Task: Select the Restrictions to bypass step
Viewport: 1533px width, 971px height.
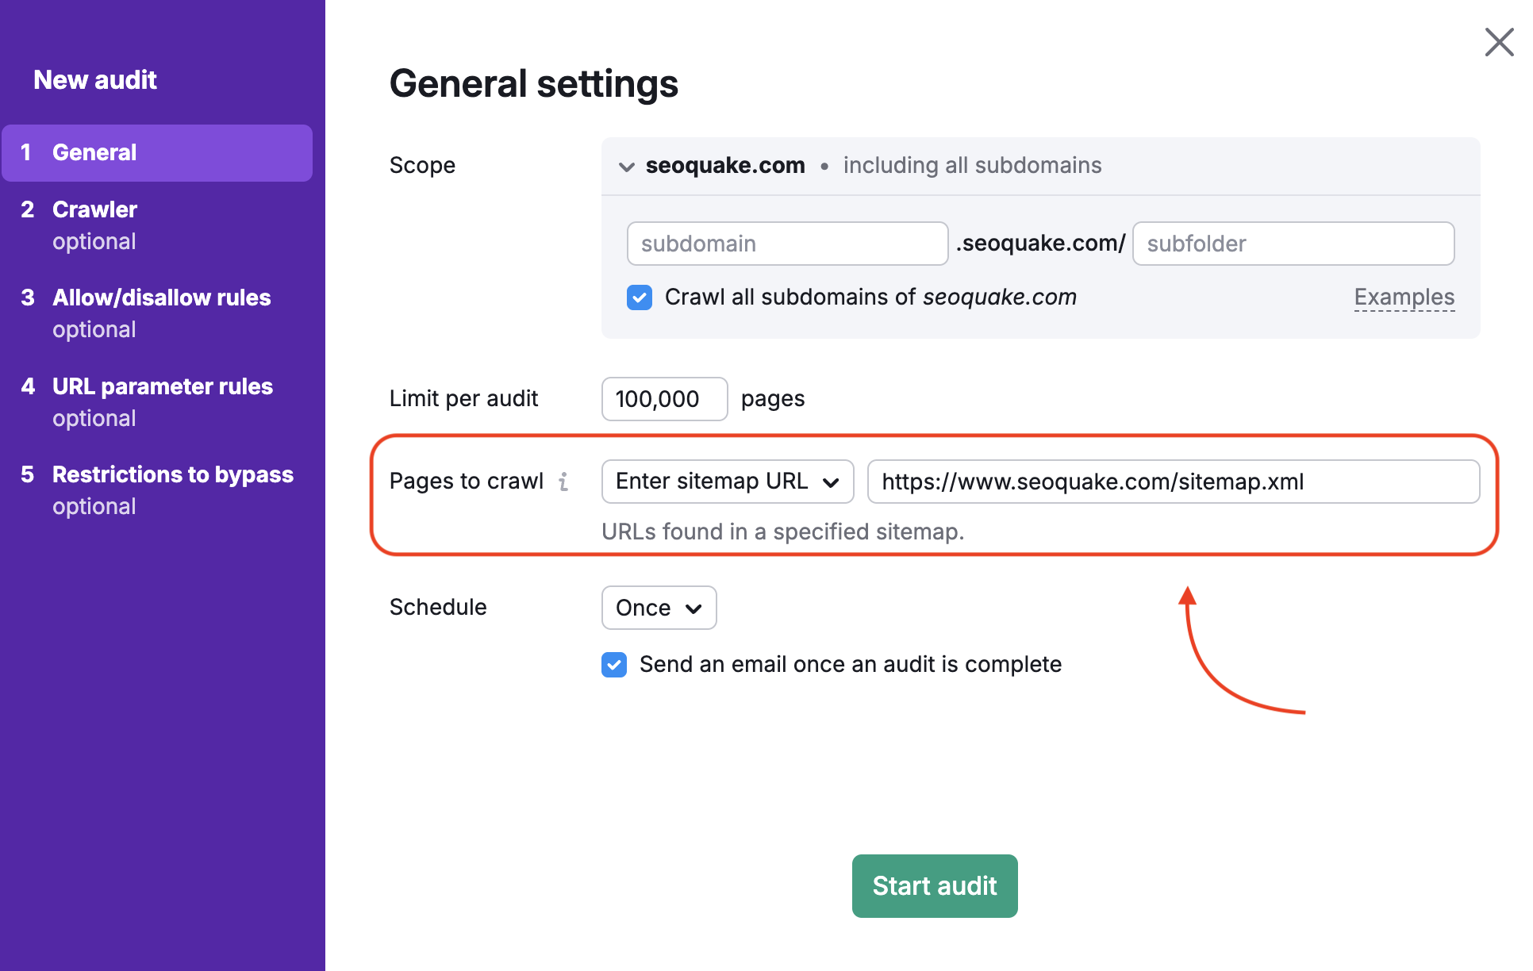Action: [172, 474]
